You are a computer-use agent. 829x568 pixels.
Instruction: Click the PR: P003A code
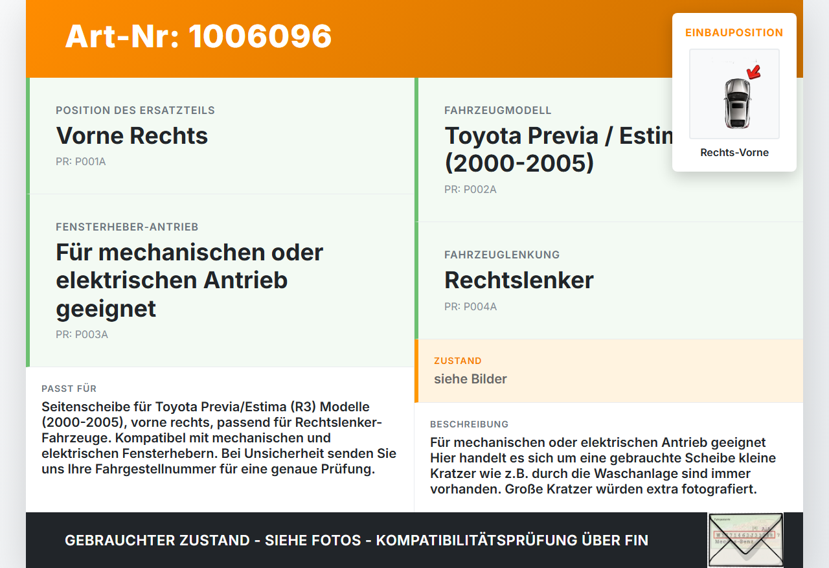coord(82,335)
